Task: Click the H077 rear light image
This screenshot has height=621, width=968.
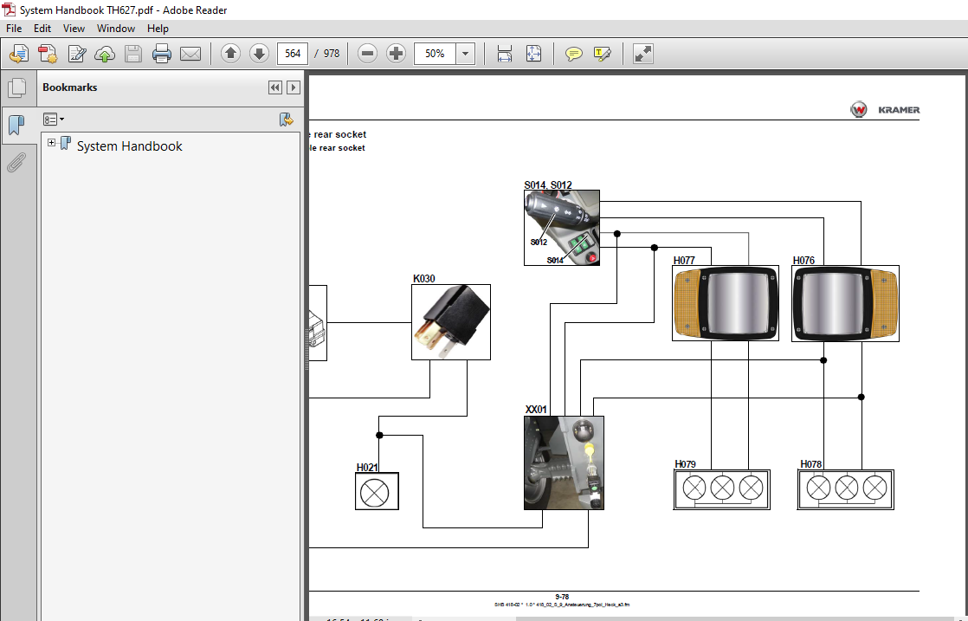Action: click(x=726, y=303)
